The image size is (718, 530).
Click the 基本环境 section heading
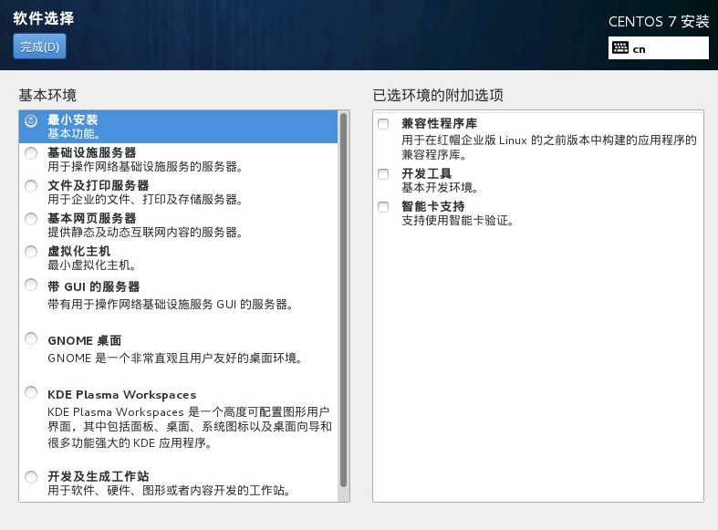[x=47, y=95]
